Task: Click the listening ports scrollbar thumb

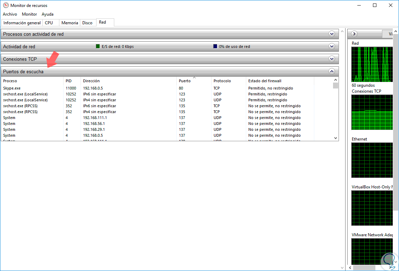Action: tap(335, 85)
